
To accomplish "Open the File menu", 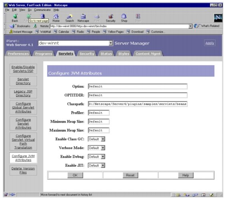I will coord(7,10).
